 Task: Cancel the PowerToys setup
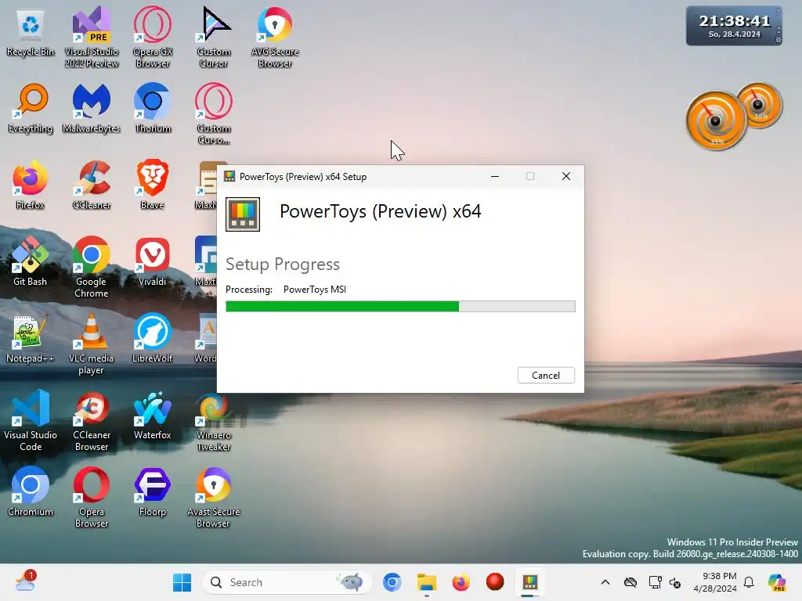tap(546, 375)
